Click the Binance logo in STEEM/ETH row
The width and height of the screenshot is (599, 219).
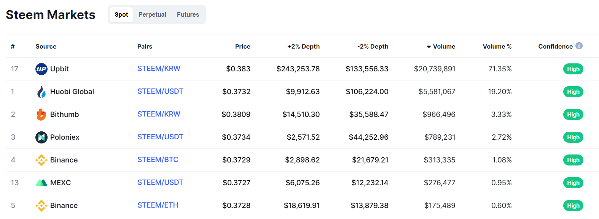pyautogui.click(x=41, y=206)
